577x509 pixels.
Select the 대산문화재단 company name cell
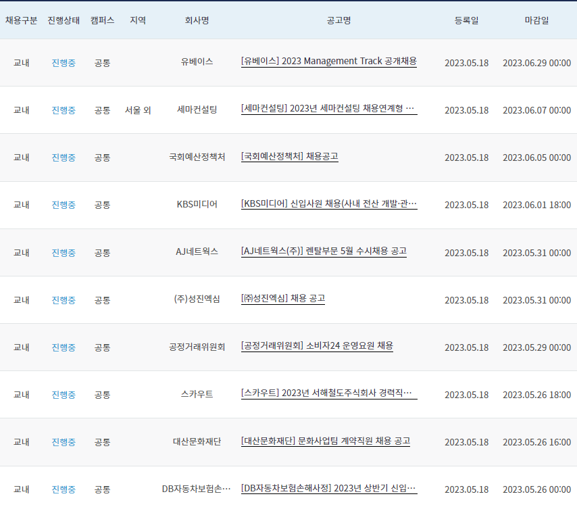pos(197,441)
